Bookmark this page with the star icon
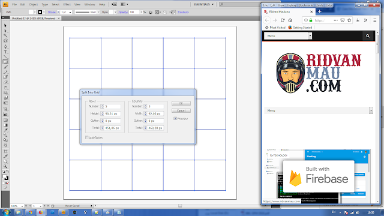This screenshot has height=216, width=384. [349, 20]
